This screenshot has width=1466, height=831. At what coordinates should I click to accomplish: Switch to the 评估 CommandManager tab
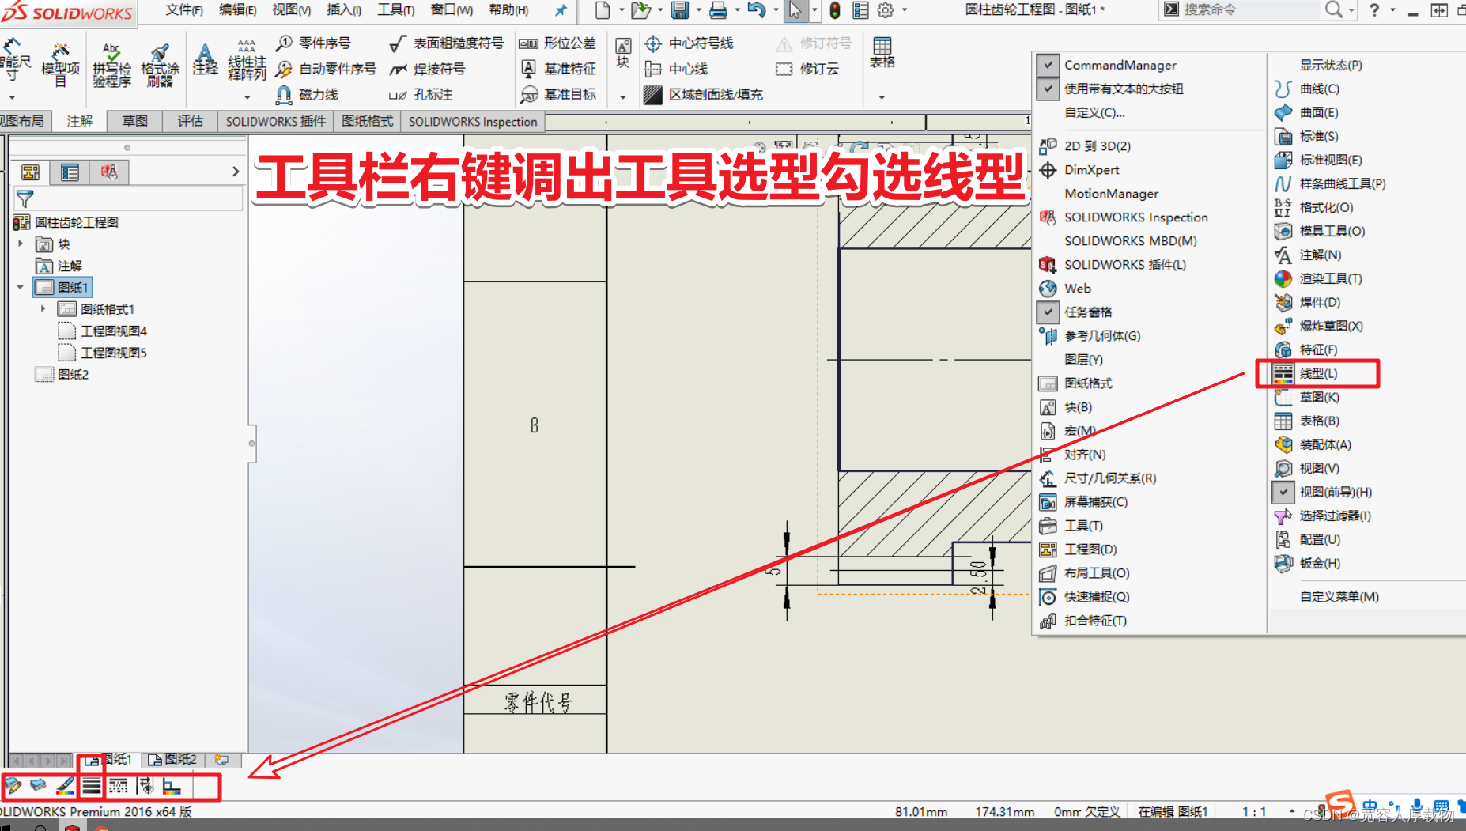(190, 121)
